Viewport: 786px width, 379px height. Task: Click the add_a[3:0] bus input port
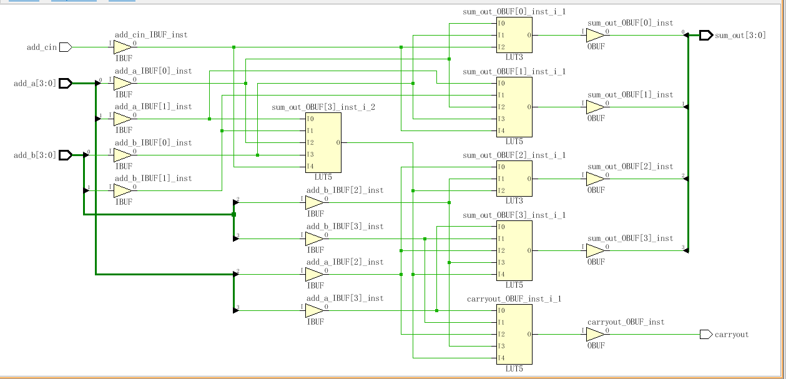(x=66, y=83)
